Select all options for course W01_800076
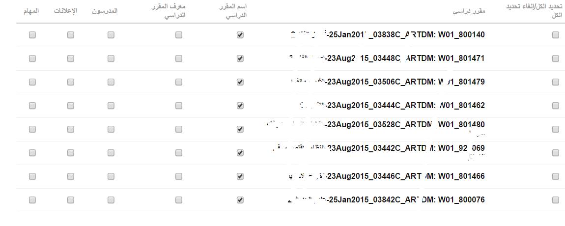 [x=555, y=200]
